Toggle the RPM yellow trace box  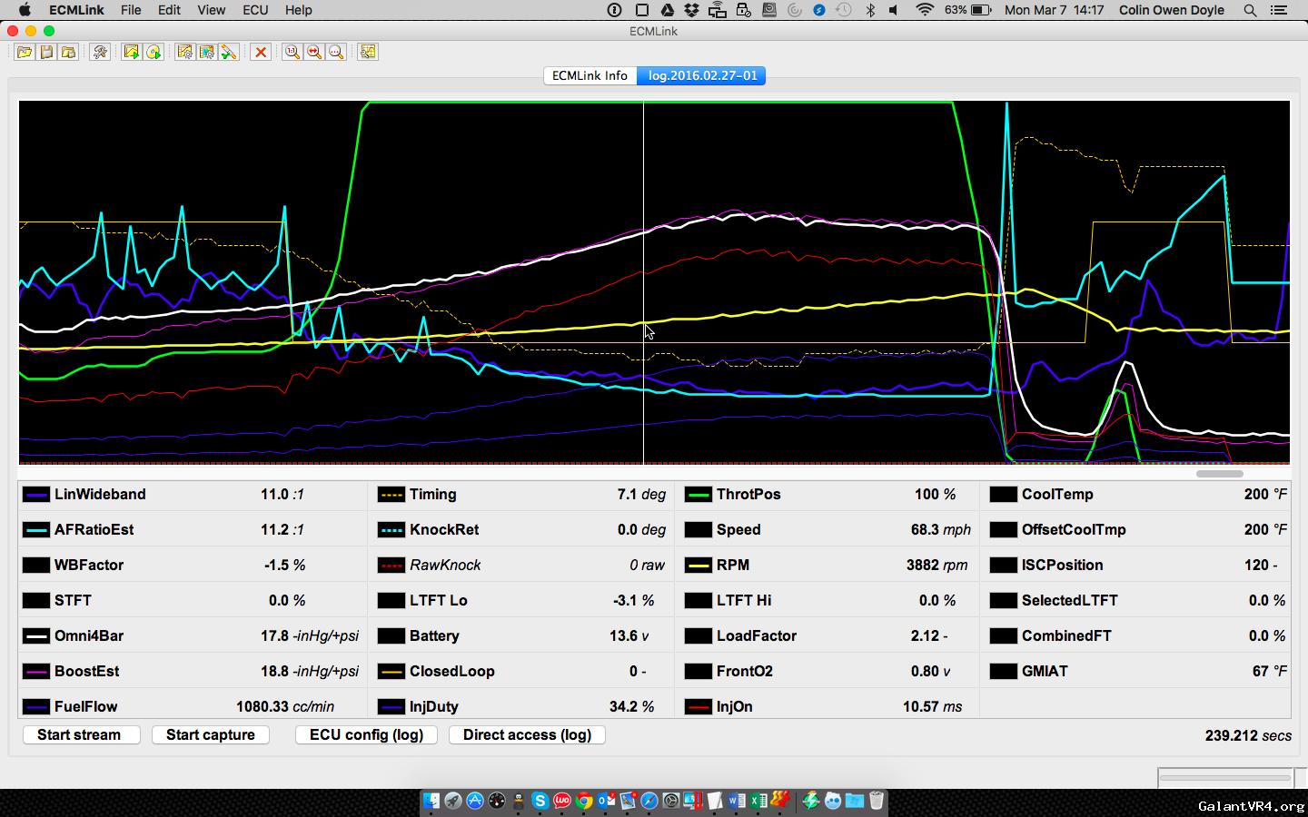click(x=698, y=566)
